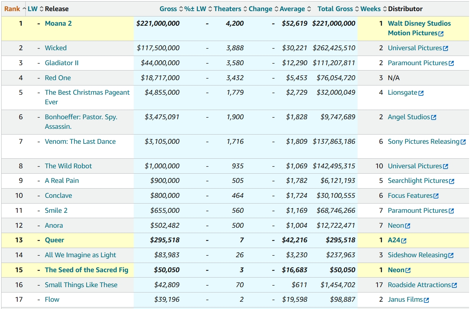Viewport: 471px width, 309px height.
Task: Click Conclave's gross value $800,000
Action: [x=165, y=196]
